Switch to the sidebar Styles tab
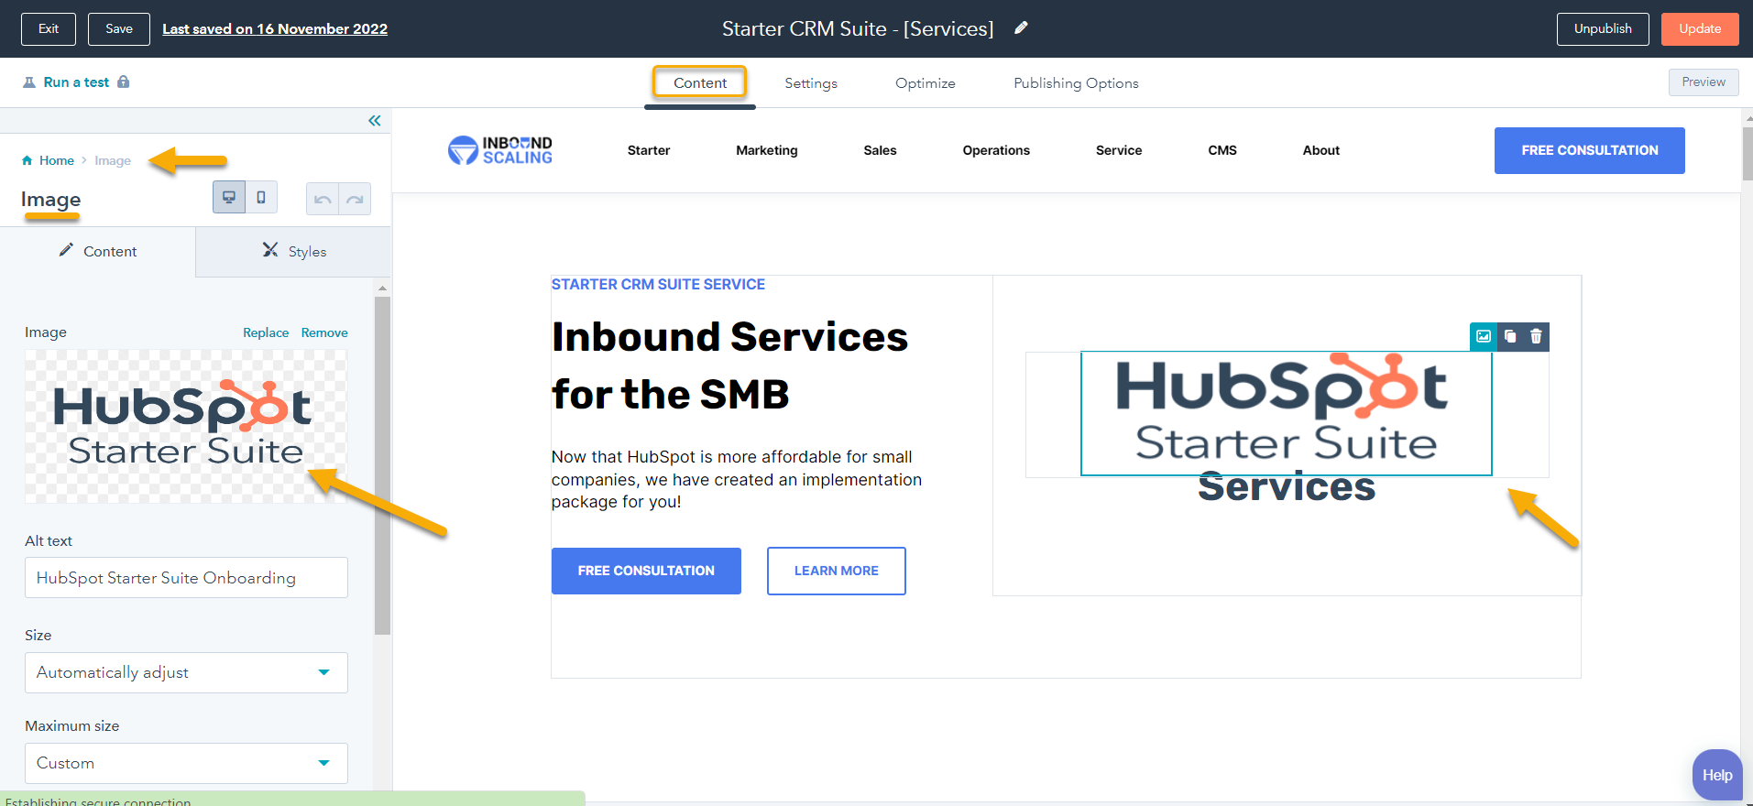 pos(294,251)
